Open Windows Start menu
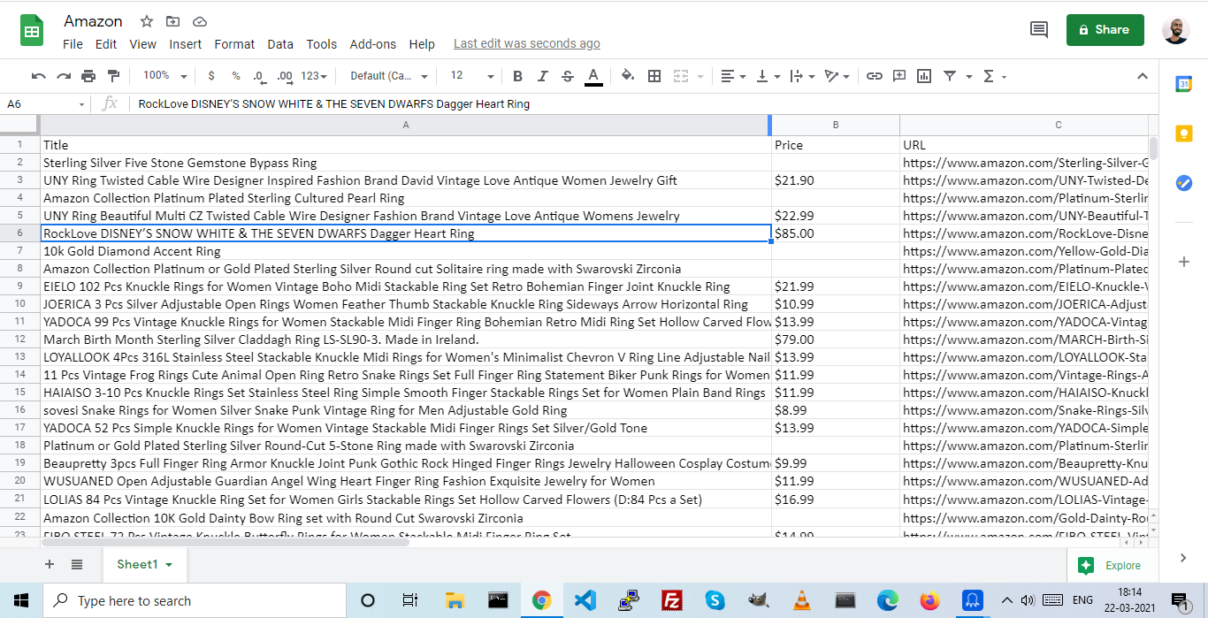1208x618 pixels. click(21, 600)
